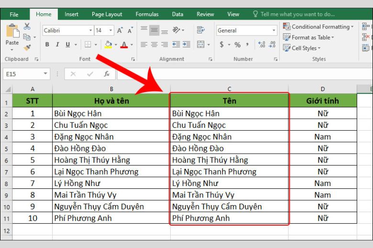The height and width of the screenshot is (248, 373).
Task: Open the underline style arrow
Action: tap(76, 45)
